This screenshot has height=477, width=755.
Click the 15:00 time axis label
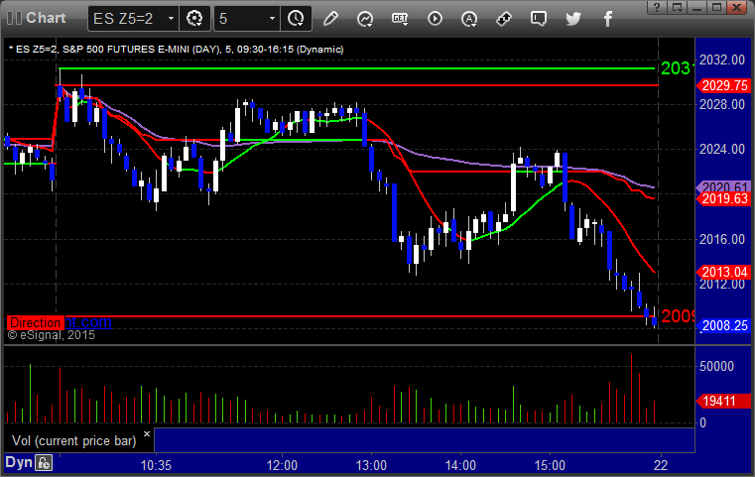pyautogui.click(x=550, y=465)
